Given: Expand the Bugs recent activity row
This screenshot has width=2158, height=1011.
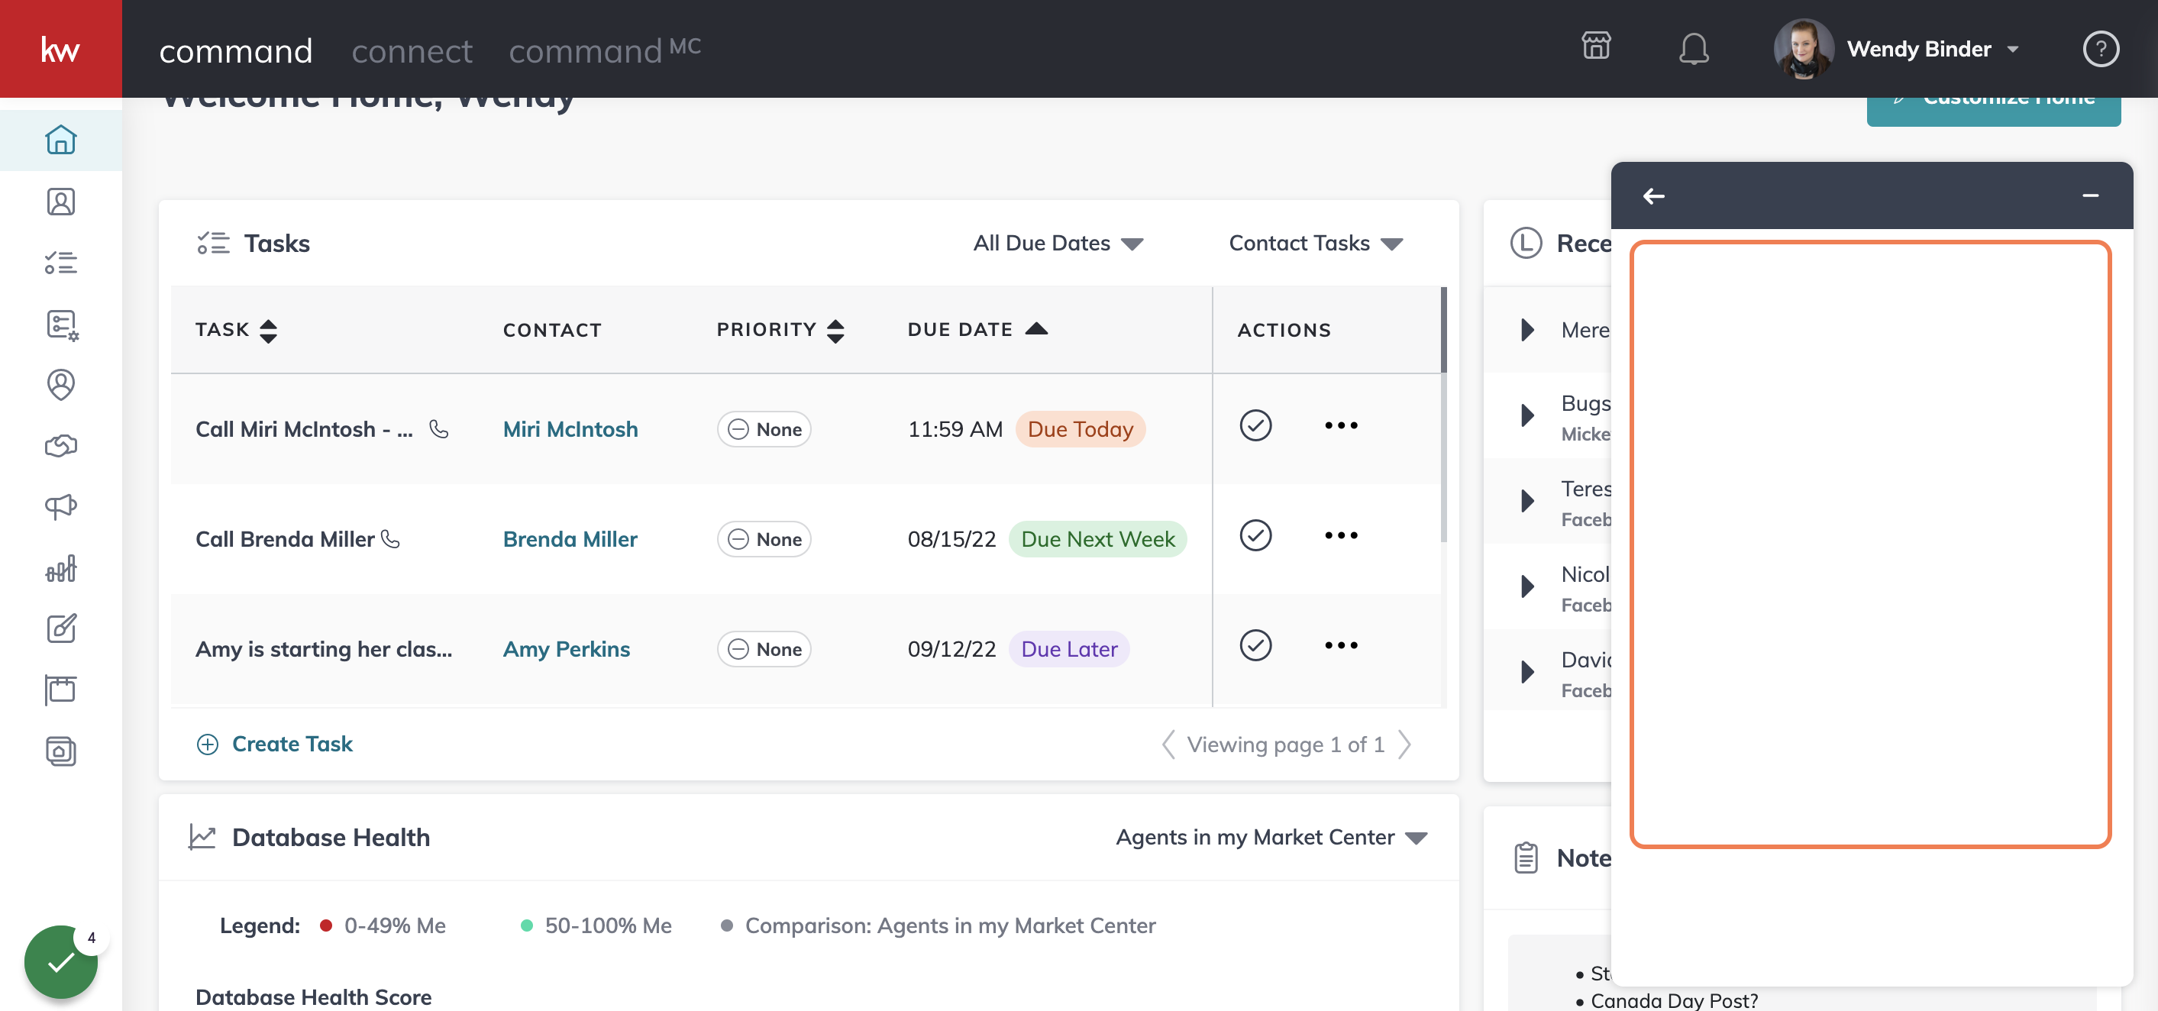Looking at the screenshot, I should (1527, 415).
